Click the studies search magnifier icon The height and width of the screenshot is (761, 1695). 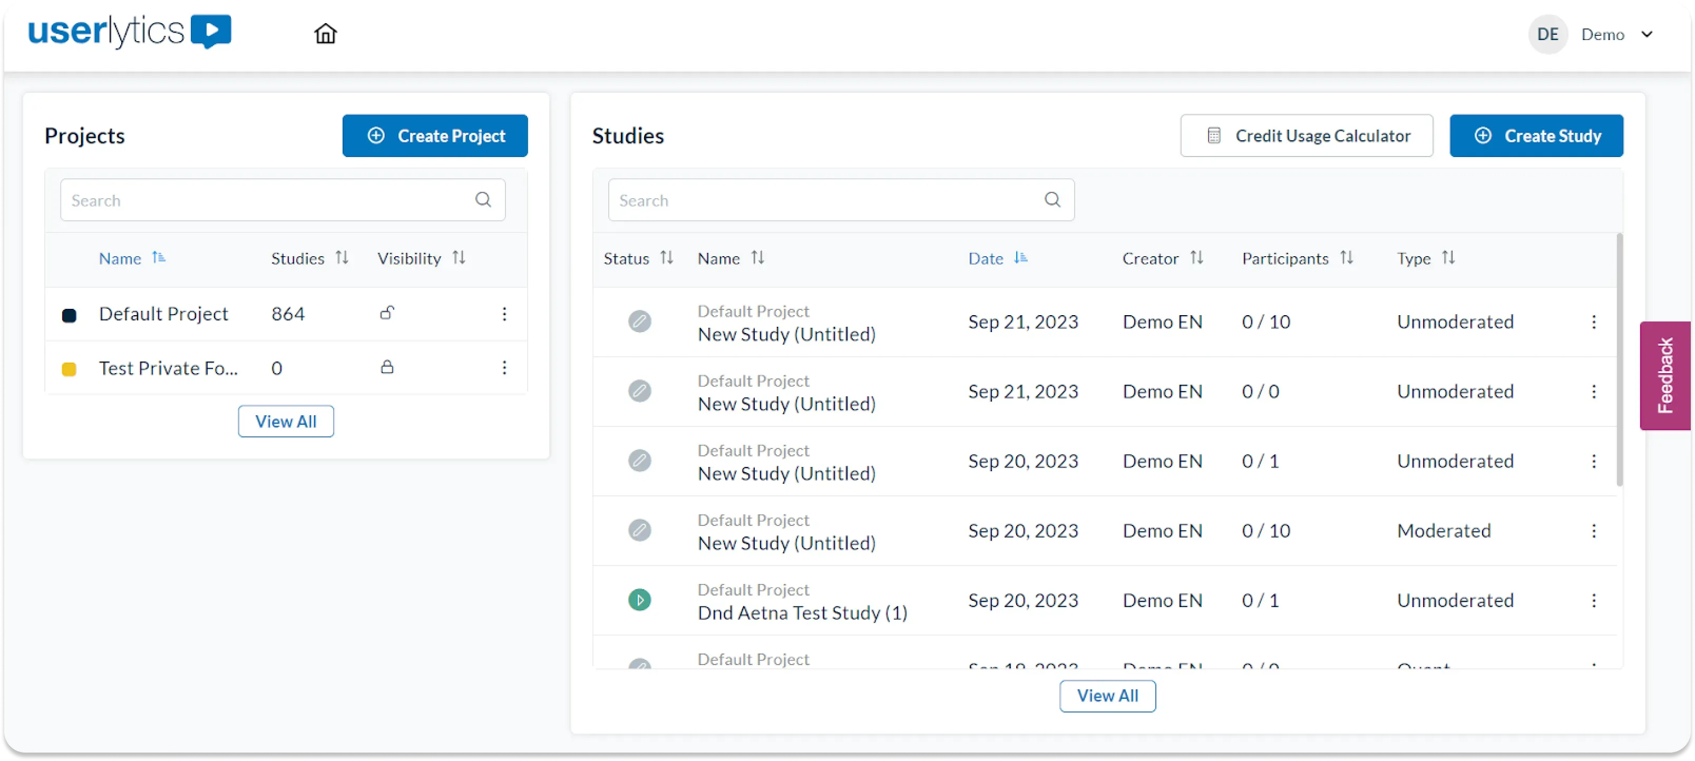[x=1052, y=200]
